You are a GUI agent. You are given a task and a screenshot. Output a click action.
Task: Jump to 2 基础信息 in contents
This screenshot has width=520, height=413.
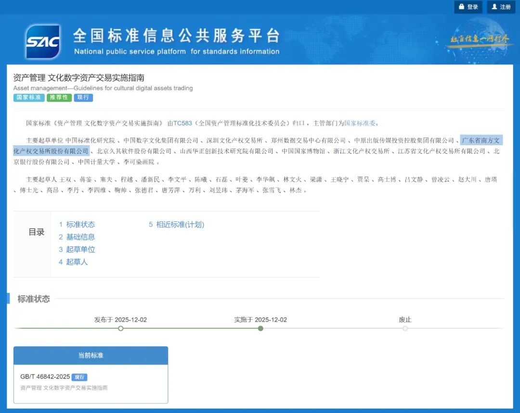pyautogui.click(x=77, y=237)
